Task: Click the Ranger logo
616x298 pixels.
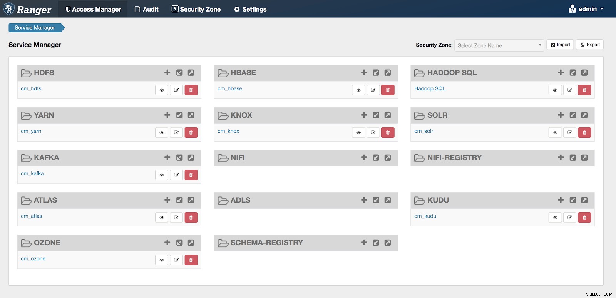Action: [x=27, y=9]
